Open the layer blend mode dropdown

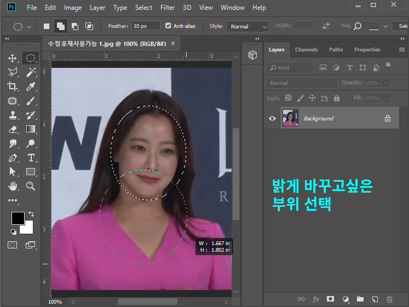click(x=302, y=83)
